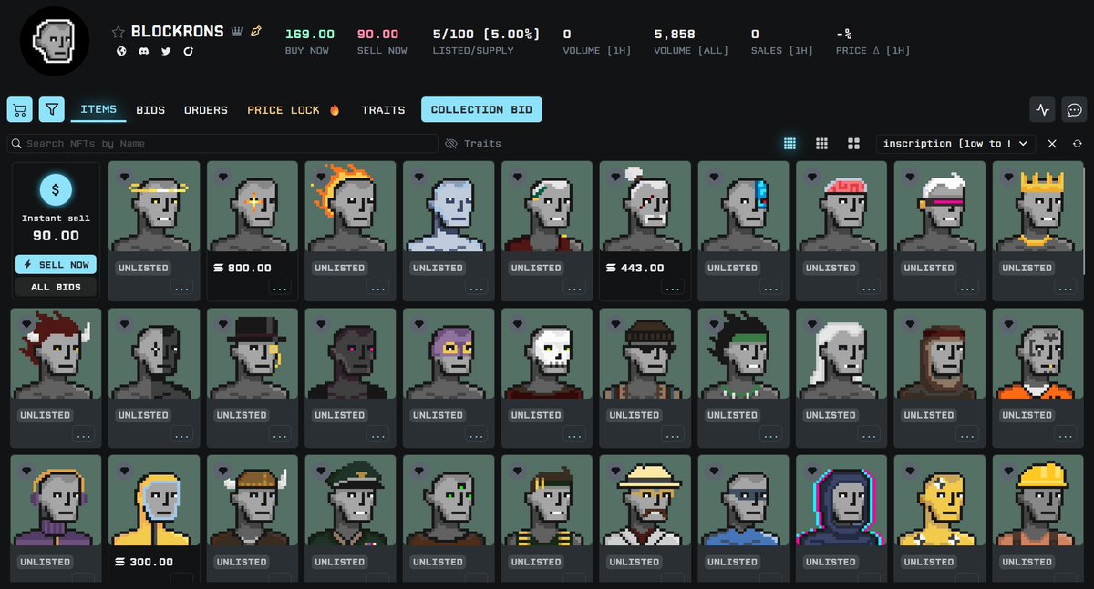Open the ... menu on the red-haired horned Blockron
Screen dimensions: 1094x589
pyautogui.click(x=84, y=435)
